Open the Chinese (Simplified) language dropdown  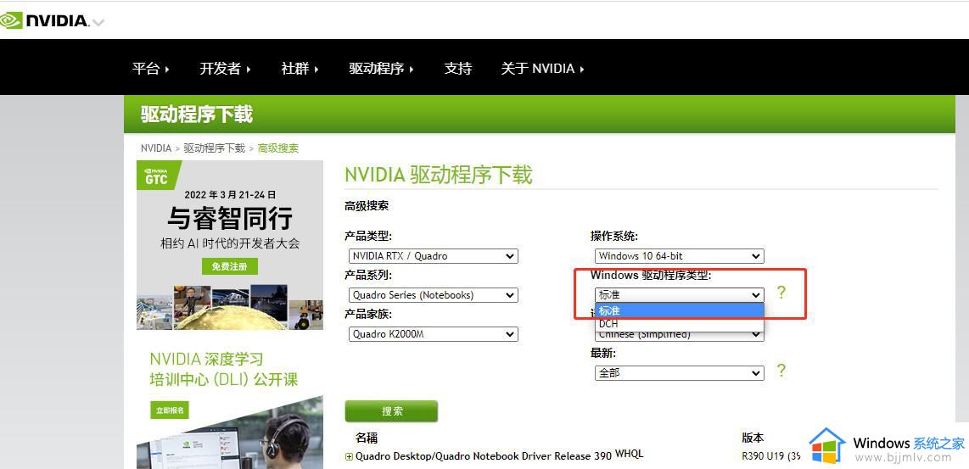pos(680,336)
